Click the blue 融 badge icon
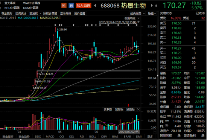The image size is (207, 140). [x=71, y=6]
